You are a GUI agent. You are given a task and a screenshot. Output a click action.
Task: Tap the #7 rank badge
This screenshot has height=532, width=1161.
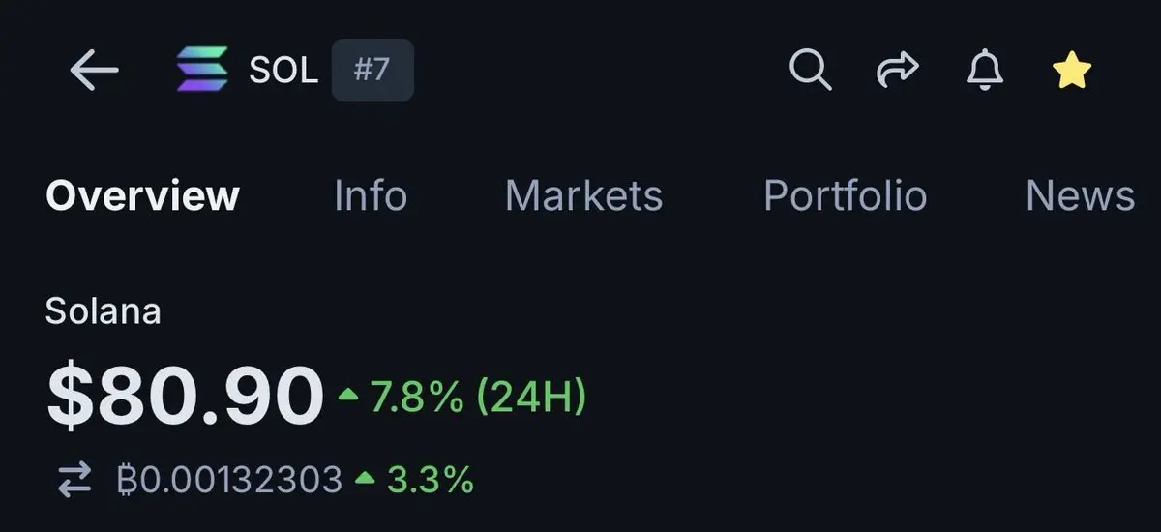[x=372, y=71]
